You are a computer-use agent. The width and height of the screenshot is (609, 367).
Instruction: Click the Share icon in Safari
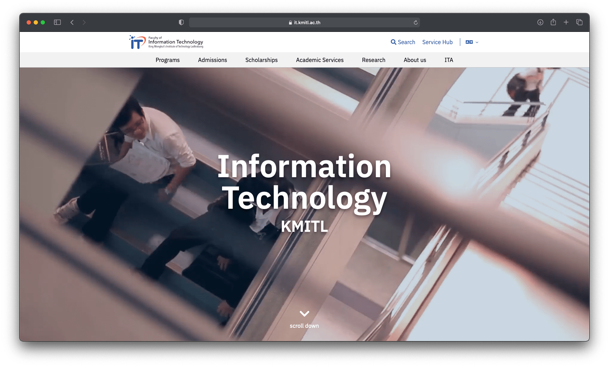(553, 22)
